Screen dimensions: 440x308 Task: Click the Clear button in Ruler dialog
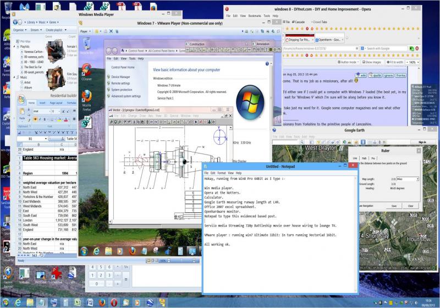[410, 206]
